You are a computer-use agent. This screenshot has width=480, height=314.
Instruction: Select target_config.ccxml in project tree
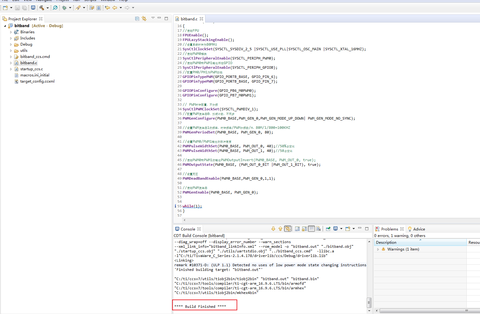coord(37,81)
